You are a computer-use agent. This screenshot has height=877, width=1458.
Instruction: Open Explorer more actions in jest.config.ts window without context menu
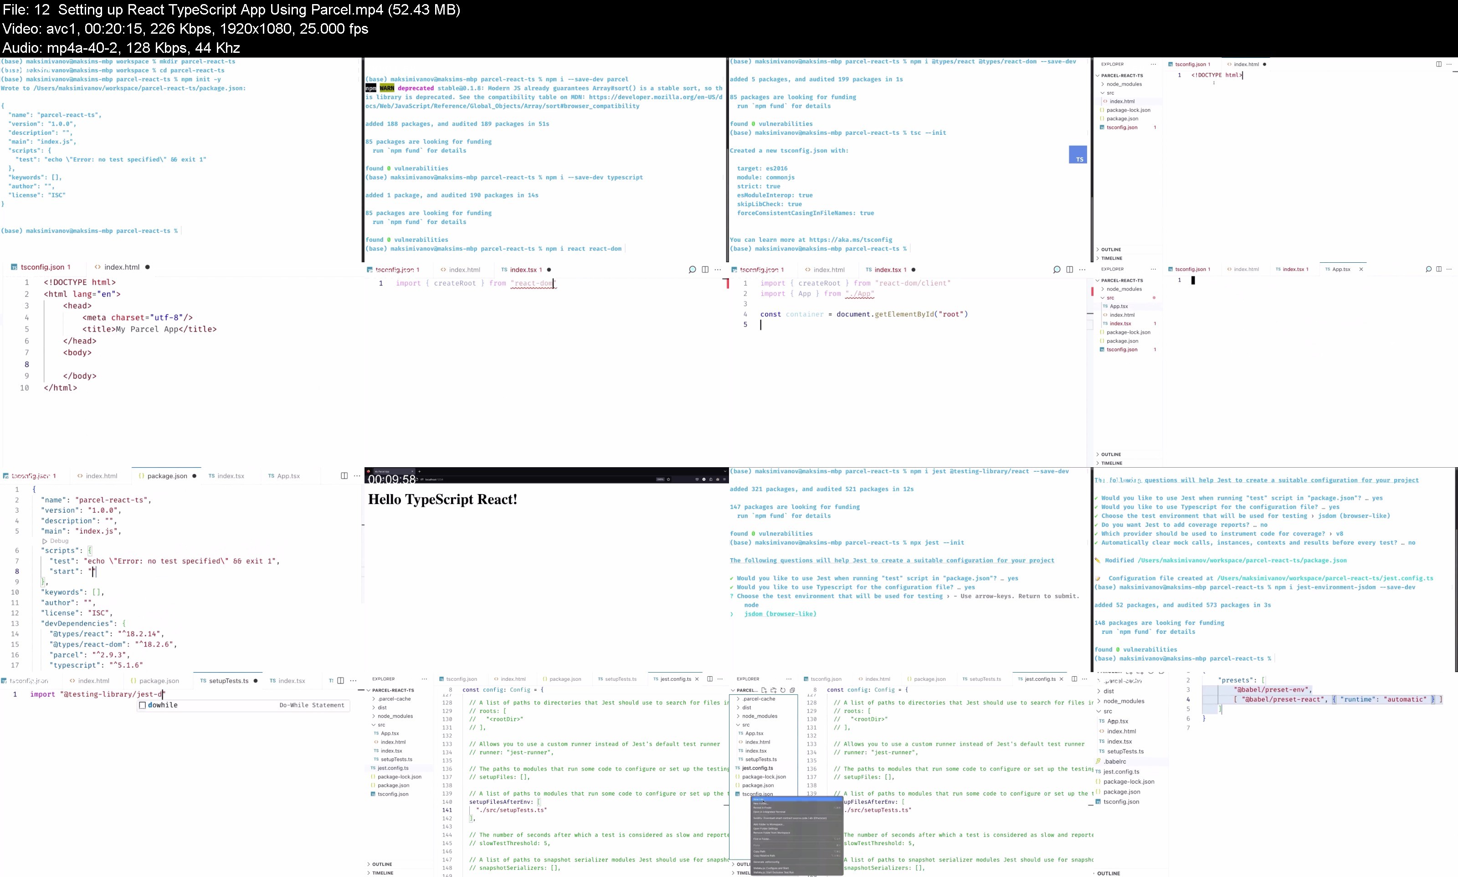click(x=424, y=678)
